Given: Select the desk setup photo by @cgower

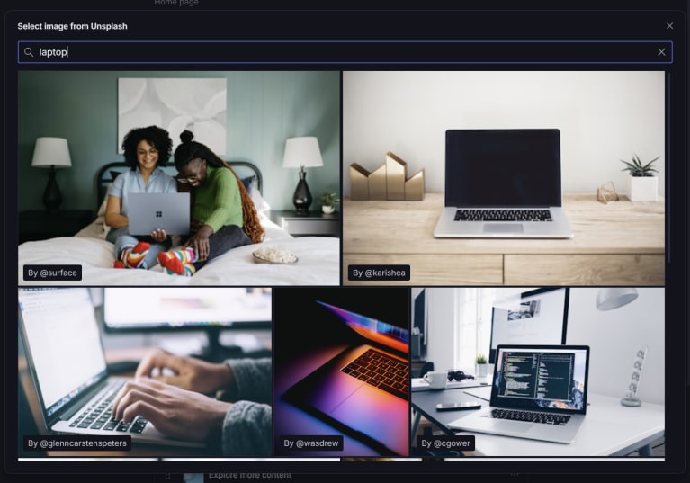Looking at the screenshot, I should pos(538,371).
